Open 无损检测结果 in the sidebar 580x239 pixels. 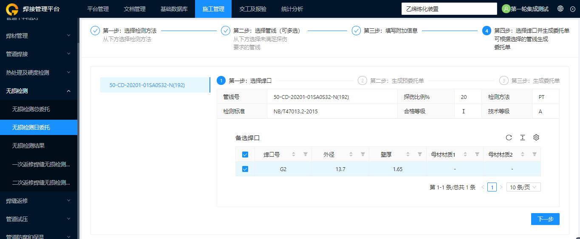[39, 146]
